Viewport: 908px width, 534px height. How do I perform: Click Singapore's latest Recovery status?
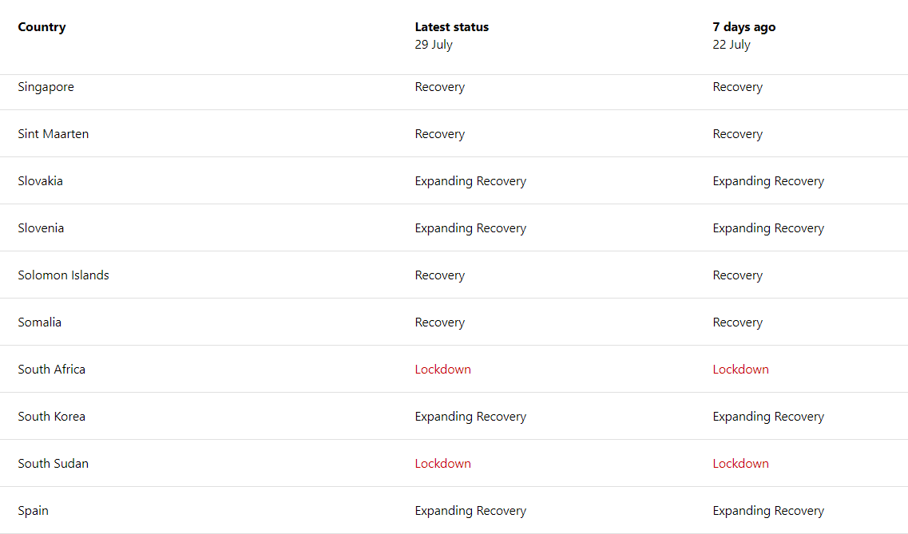(439, 87)
